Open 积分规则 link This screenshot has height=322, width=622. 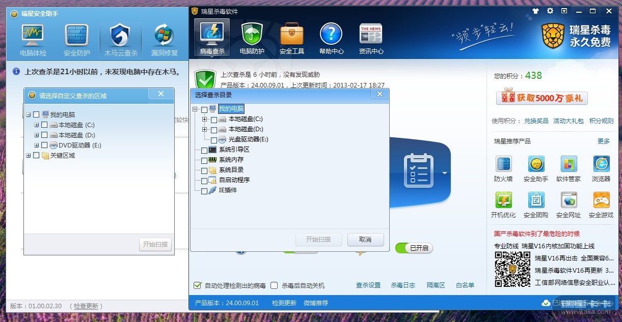pos(602,121)
